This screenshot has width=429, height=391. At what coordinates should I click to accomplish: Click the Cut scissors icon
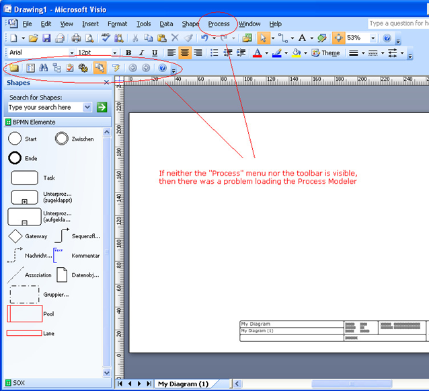pyautogui.click(x=135, y=38)
